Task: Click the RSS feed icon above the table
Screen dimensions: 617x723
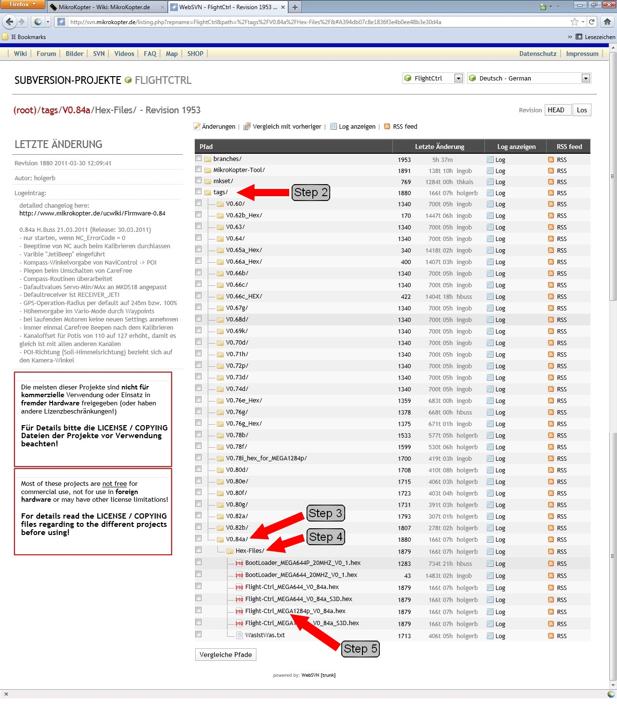Action: (x=387, y=127)
